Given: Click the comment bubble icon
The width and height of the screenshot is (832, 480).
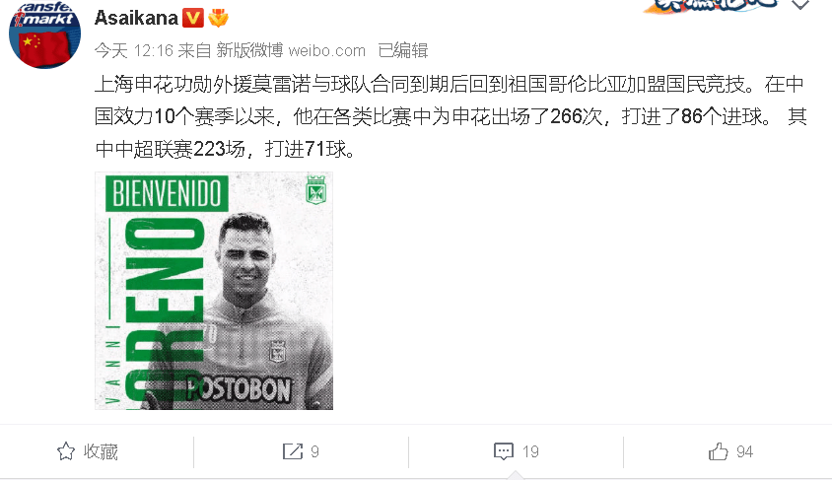Looking at the screenshot, I should pos(503,451).
